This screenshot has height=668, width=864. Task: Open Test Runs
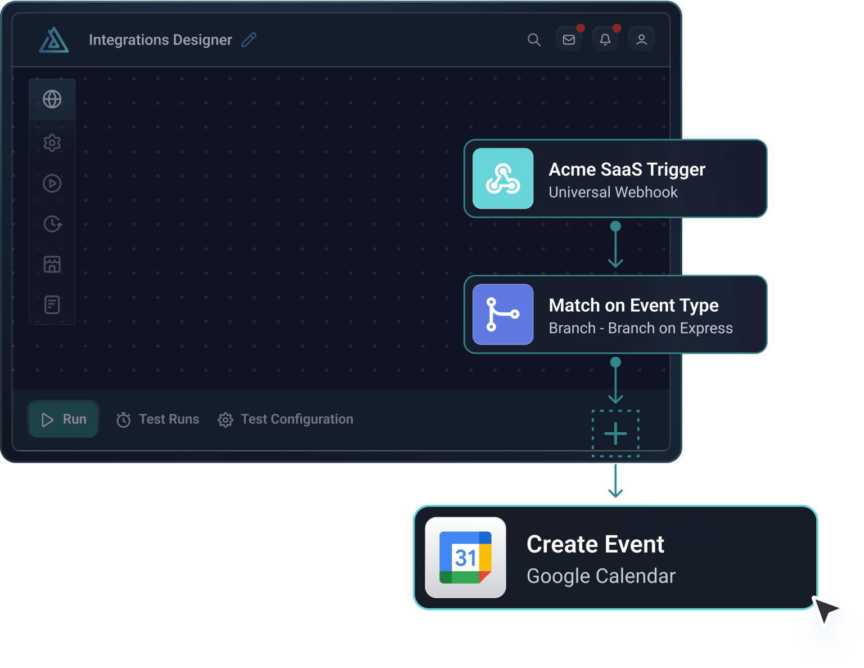157,419
